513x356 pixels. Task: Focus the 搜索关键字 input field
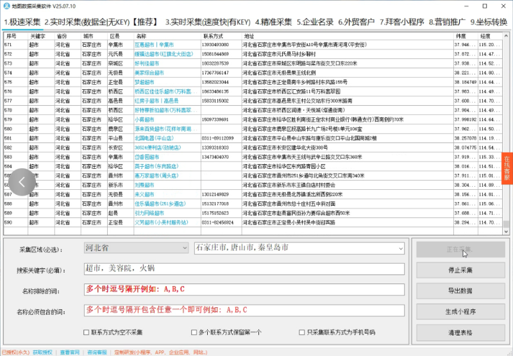click(x=244, y=269)
